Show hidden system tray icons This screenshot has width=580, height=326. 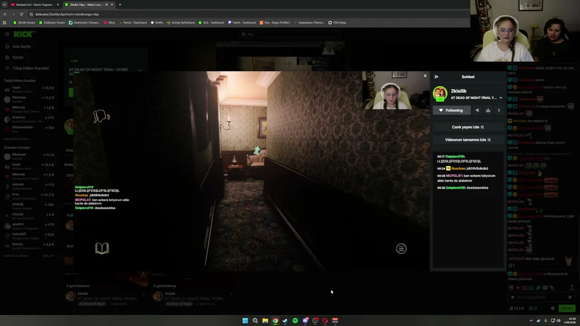531,321
